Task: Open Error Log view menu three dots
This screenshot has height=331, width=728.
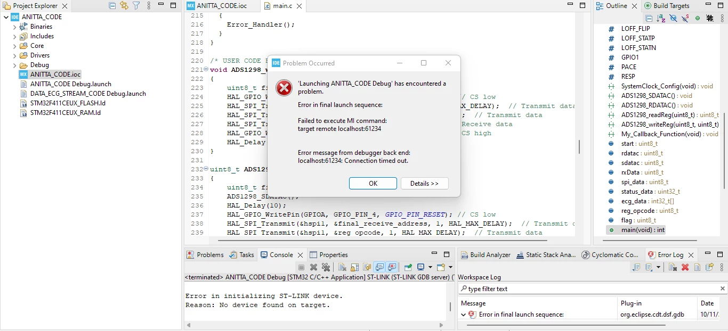Action: (722, 267)
